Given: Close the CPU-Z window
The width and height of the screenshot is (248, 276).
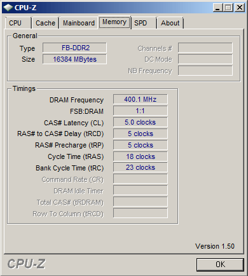Looking at the screenshot, I should (x=240, y=8).
